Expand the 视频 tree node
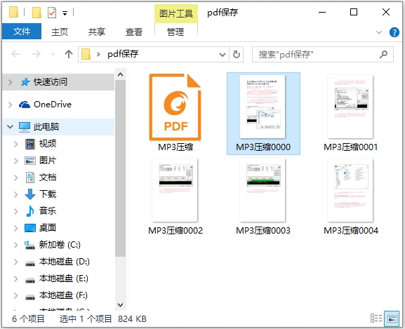This screenshot has height=329, width=405. tap(15, 144)
